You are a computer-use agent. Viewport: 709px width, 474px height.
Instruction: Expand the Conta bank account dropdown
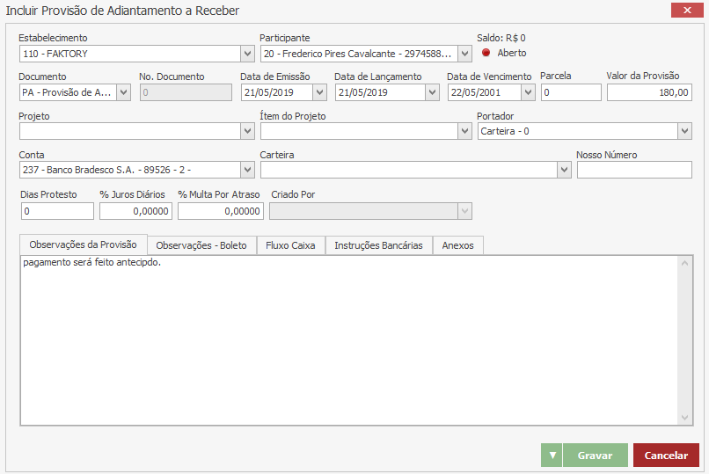coord(246,170)
